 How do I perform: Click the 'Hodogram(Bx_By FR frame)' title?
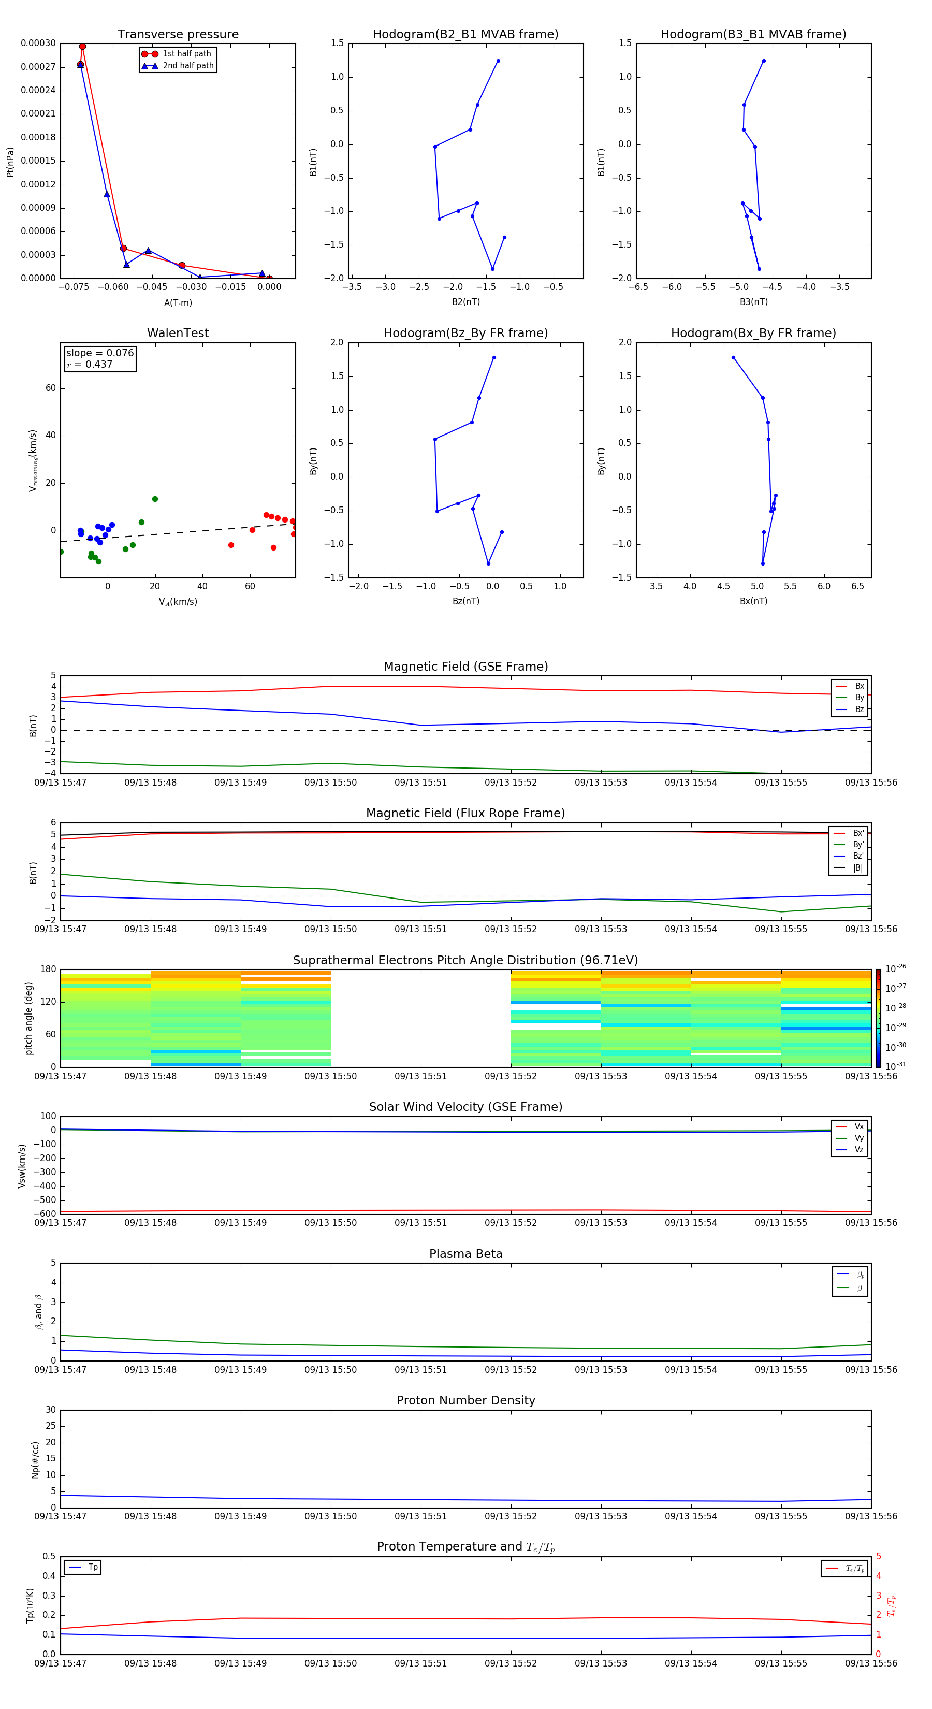[x=753, y=333]
